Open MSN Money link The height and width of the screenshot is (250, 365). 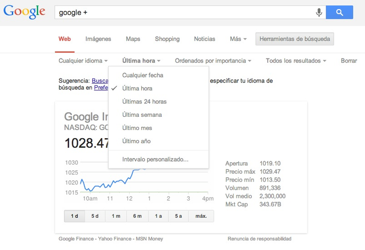(150, 239)
